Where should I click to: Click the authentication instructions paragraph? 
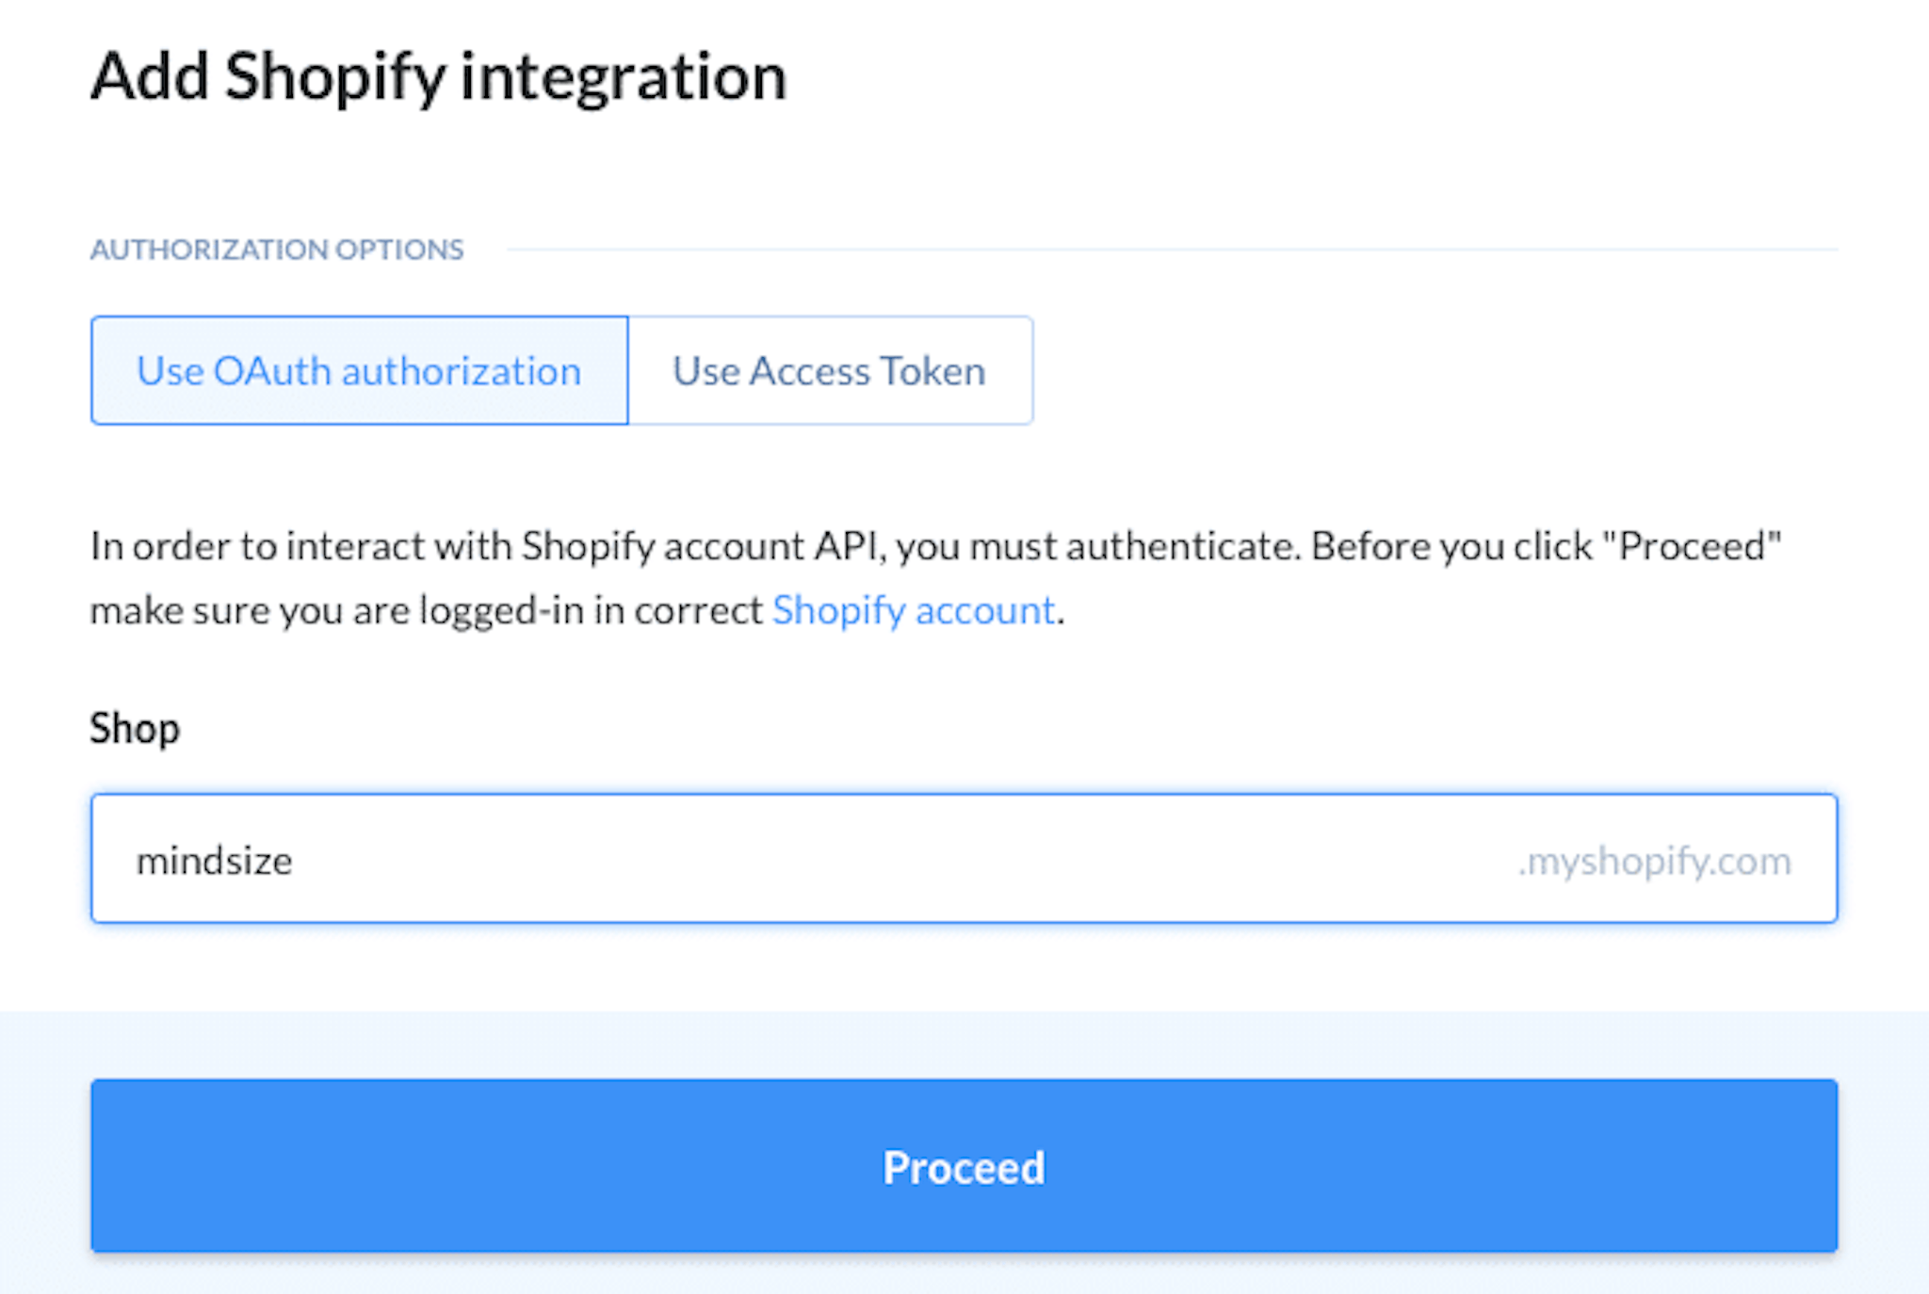(x=936, y=578)
